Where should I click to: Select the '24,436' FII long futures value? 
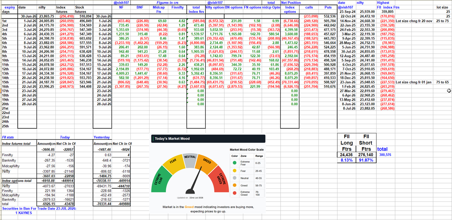point(347,155)
